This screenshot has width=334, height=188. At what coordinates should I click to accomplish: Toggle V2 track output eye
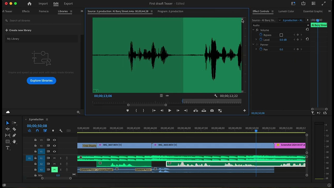click(x=54, y=146)
